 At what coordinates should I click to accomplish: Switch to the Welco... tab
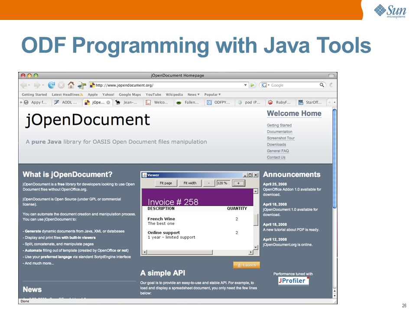coord(159,102)
